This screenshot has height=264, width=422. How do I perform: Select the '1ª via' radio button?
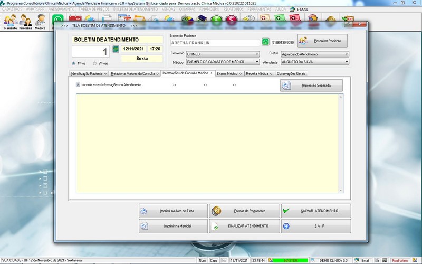pos(74,63)
